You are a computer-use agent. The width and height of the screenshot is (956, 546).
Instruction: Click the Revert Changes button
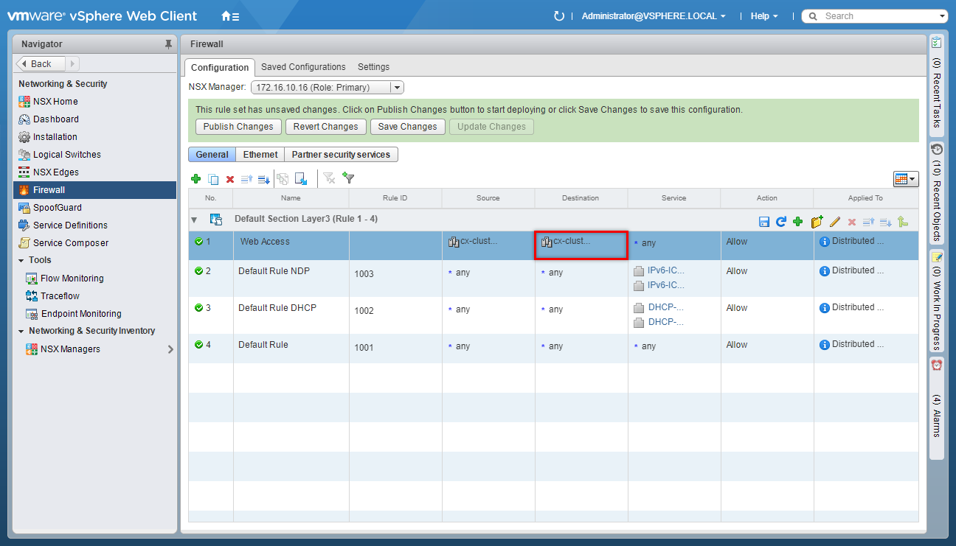click(325, 127)
